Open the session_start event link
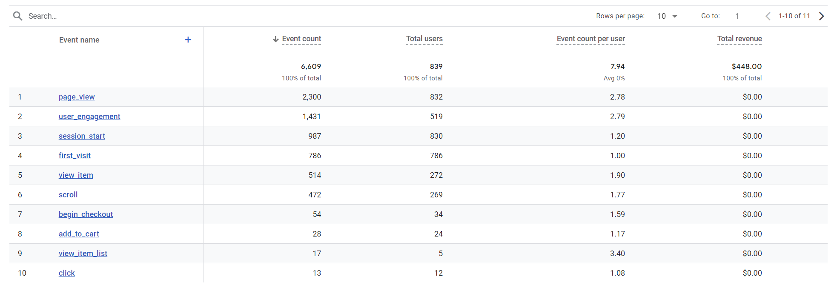Screen dimensions: 837x285 [x=82, y=136]
